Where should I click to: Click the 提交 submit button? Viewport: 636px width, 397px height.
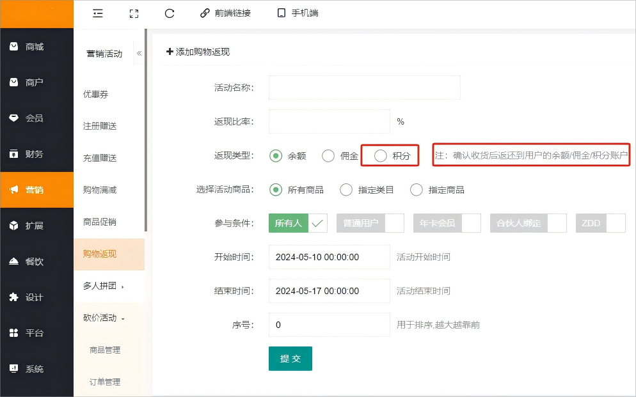[x=290, y=359]
